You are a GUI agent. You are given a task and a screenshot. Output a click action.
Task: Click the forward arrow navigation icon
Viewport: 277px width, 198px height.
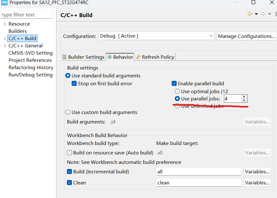point(263,14)
